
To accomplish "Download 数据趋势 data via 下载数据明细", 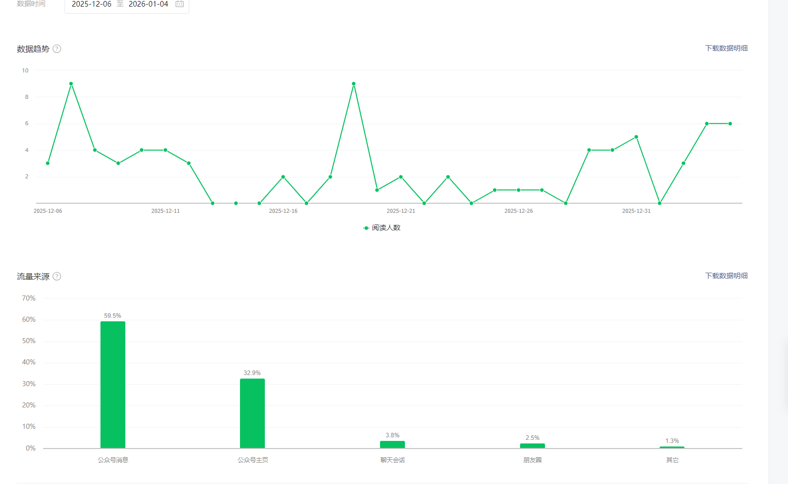I will tap(726, 48).
